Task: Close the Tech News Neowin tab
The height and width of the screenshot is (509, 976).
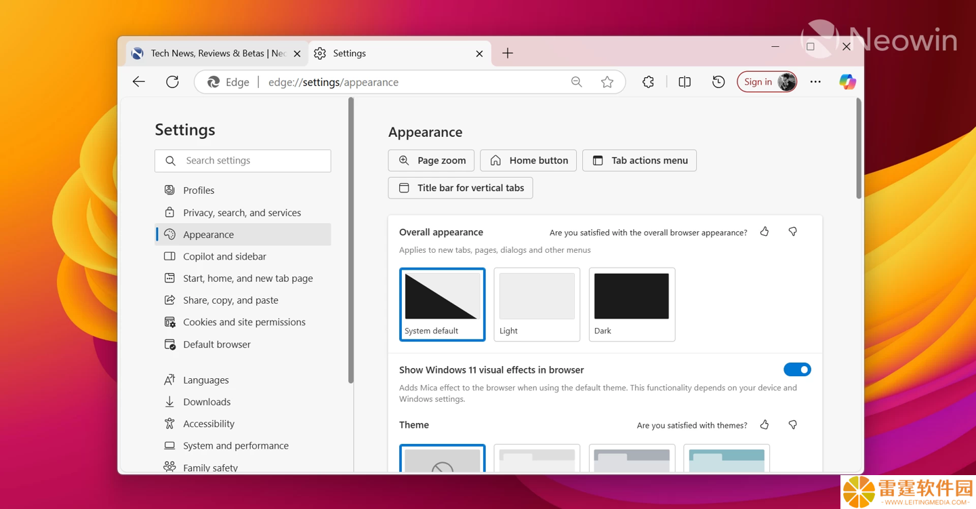Action: 297,54
